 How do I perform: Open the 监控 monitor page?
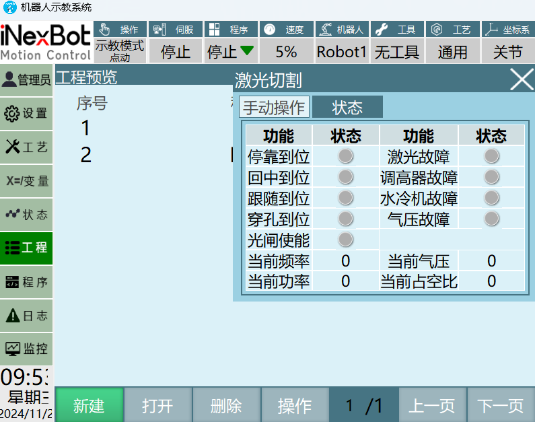coord(26,349)
